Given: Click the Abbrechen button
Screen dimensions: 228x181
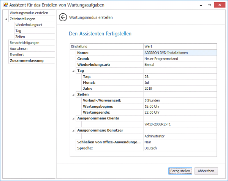Looking at the screenshot, I should pyautogui.click(x=206, y=171).
